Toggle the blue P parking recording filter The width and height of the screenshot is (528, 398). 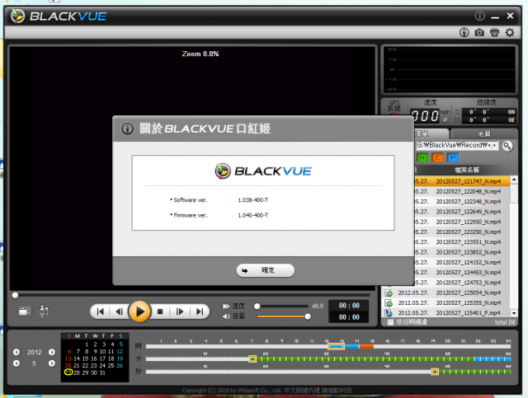click(453, 157)
